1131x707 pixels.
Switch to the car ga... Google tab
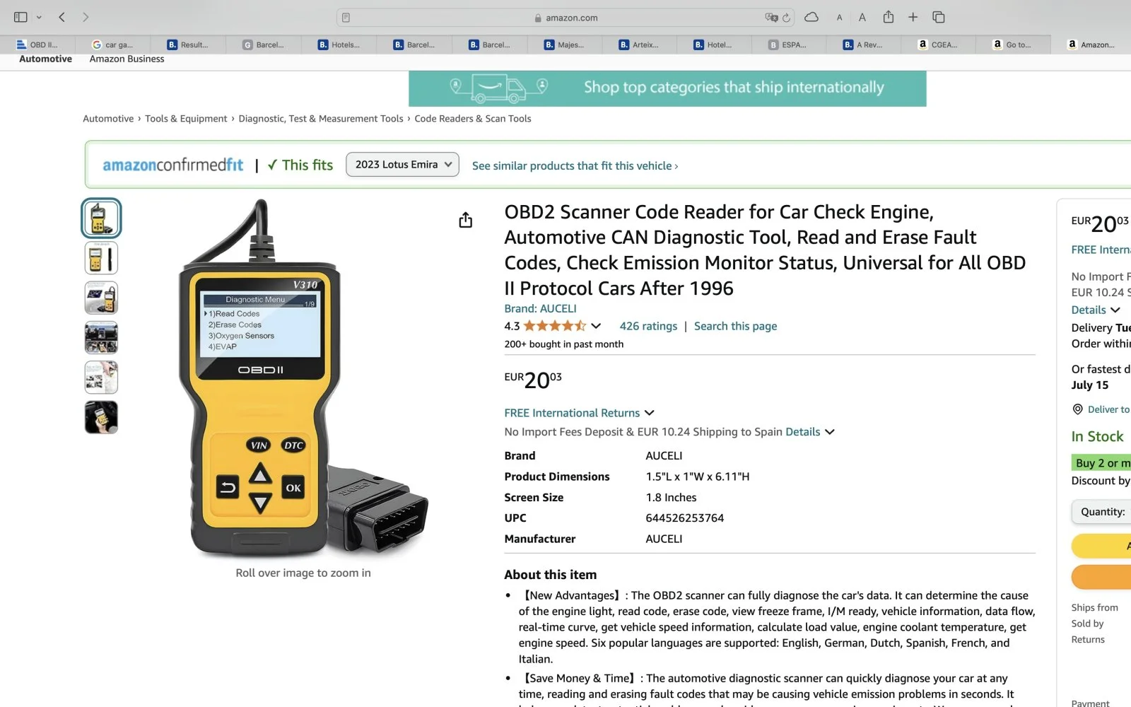[x=113, y=45]
